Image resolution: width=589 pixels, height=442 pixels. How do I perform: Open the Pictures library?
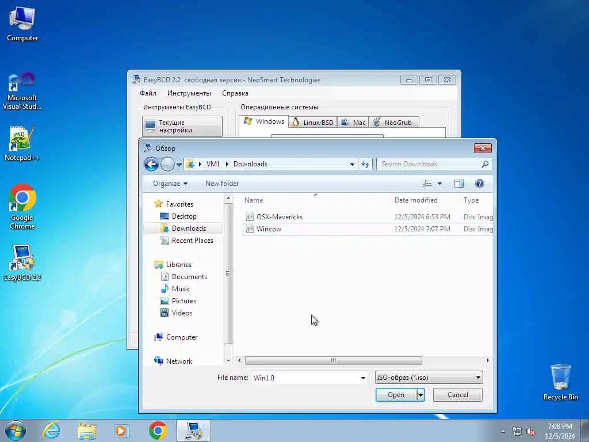(178, 300)
